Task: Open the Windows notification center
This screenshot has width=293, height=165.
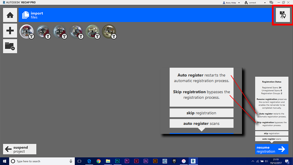Action: (287, 161)
